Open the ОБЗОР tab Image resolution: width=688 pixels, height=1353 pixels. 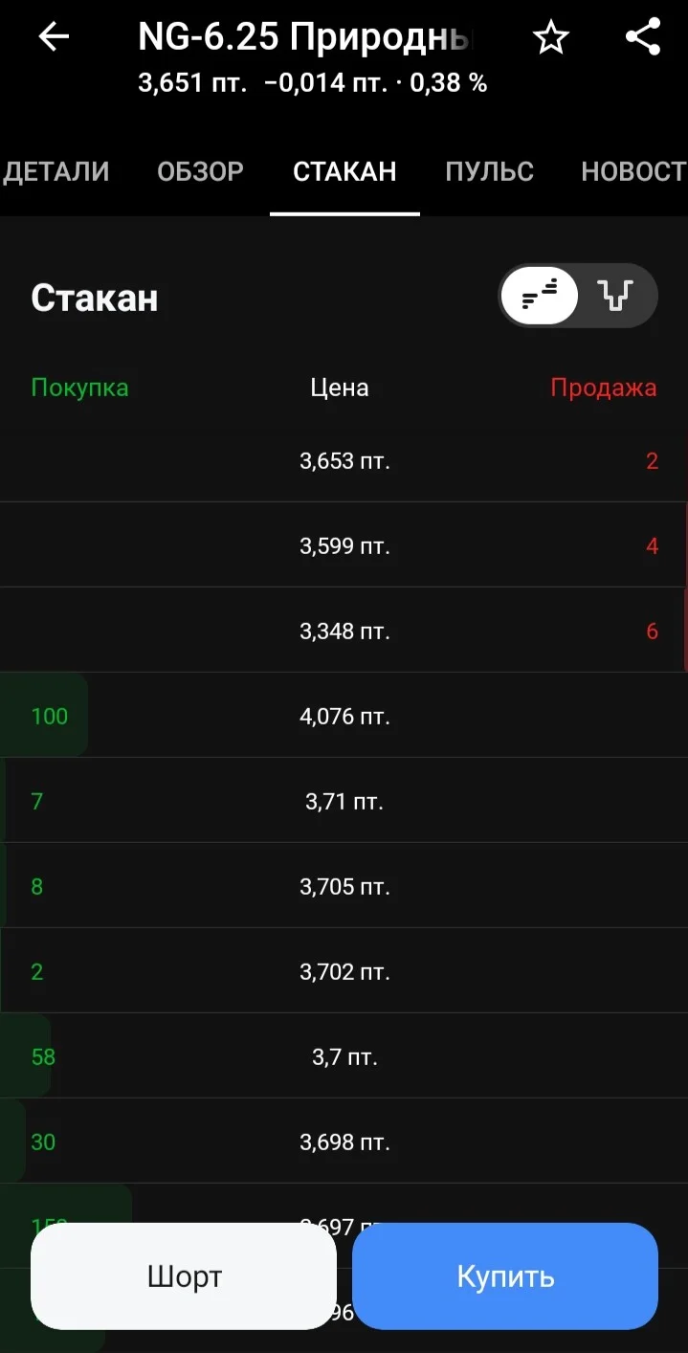(200, 171)
